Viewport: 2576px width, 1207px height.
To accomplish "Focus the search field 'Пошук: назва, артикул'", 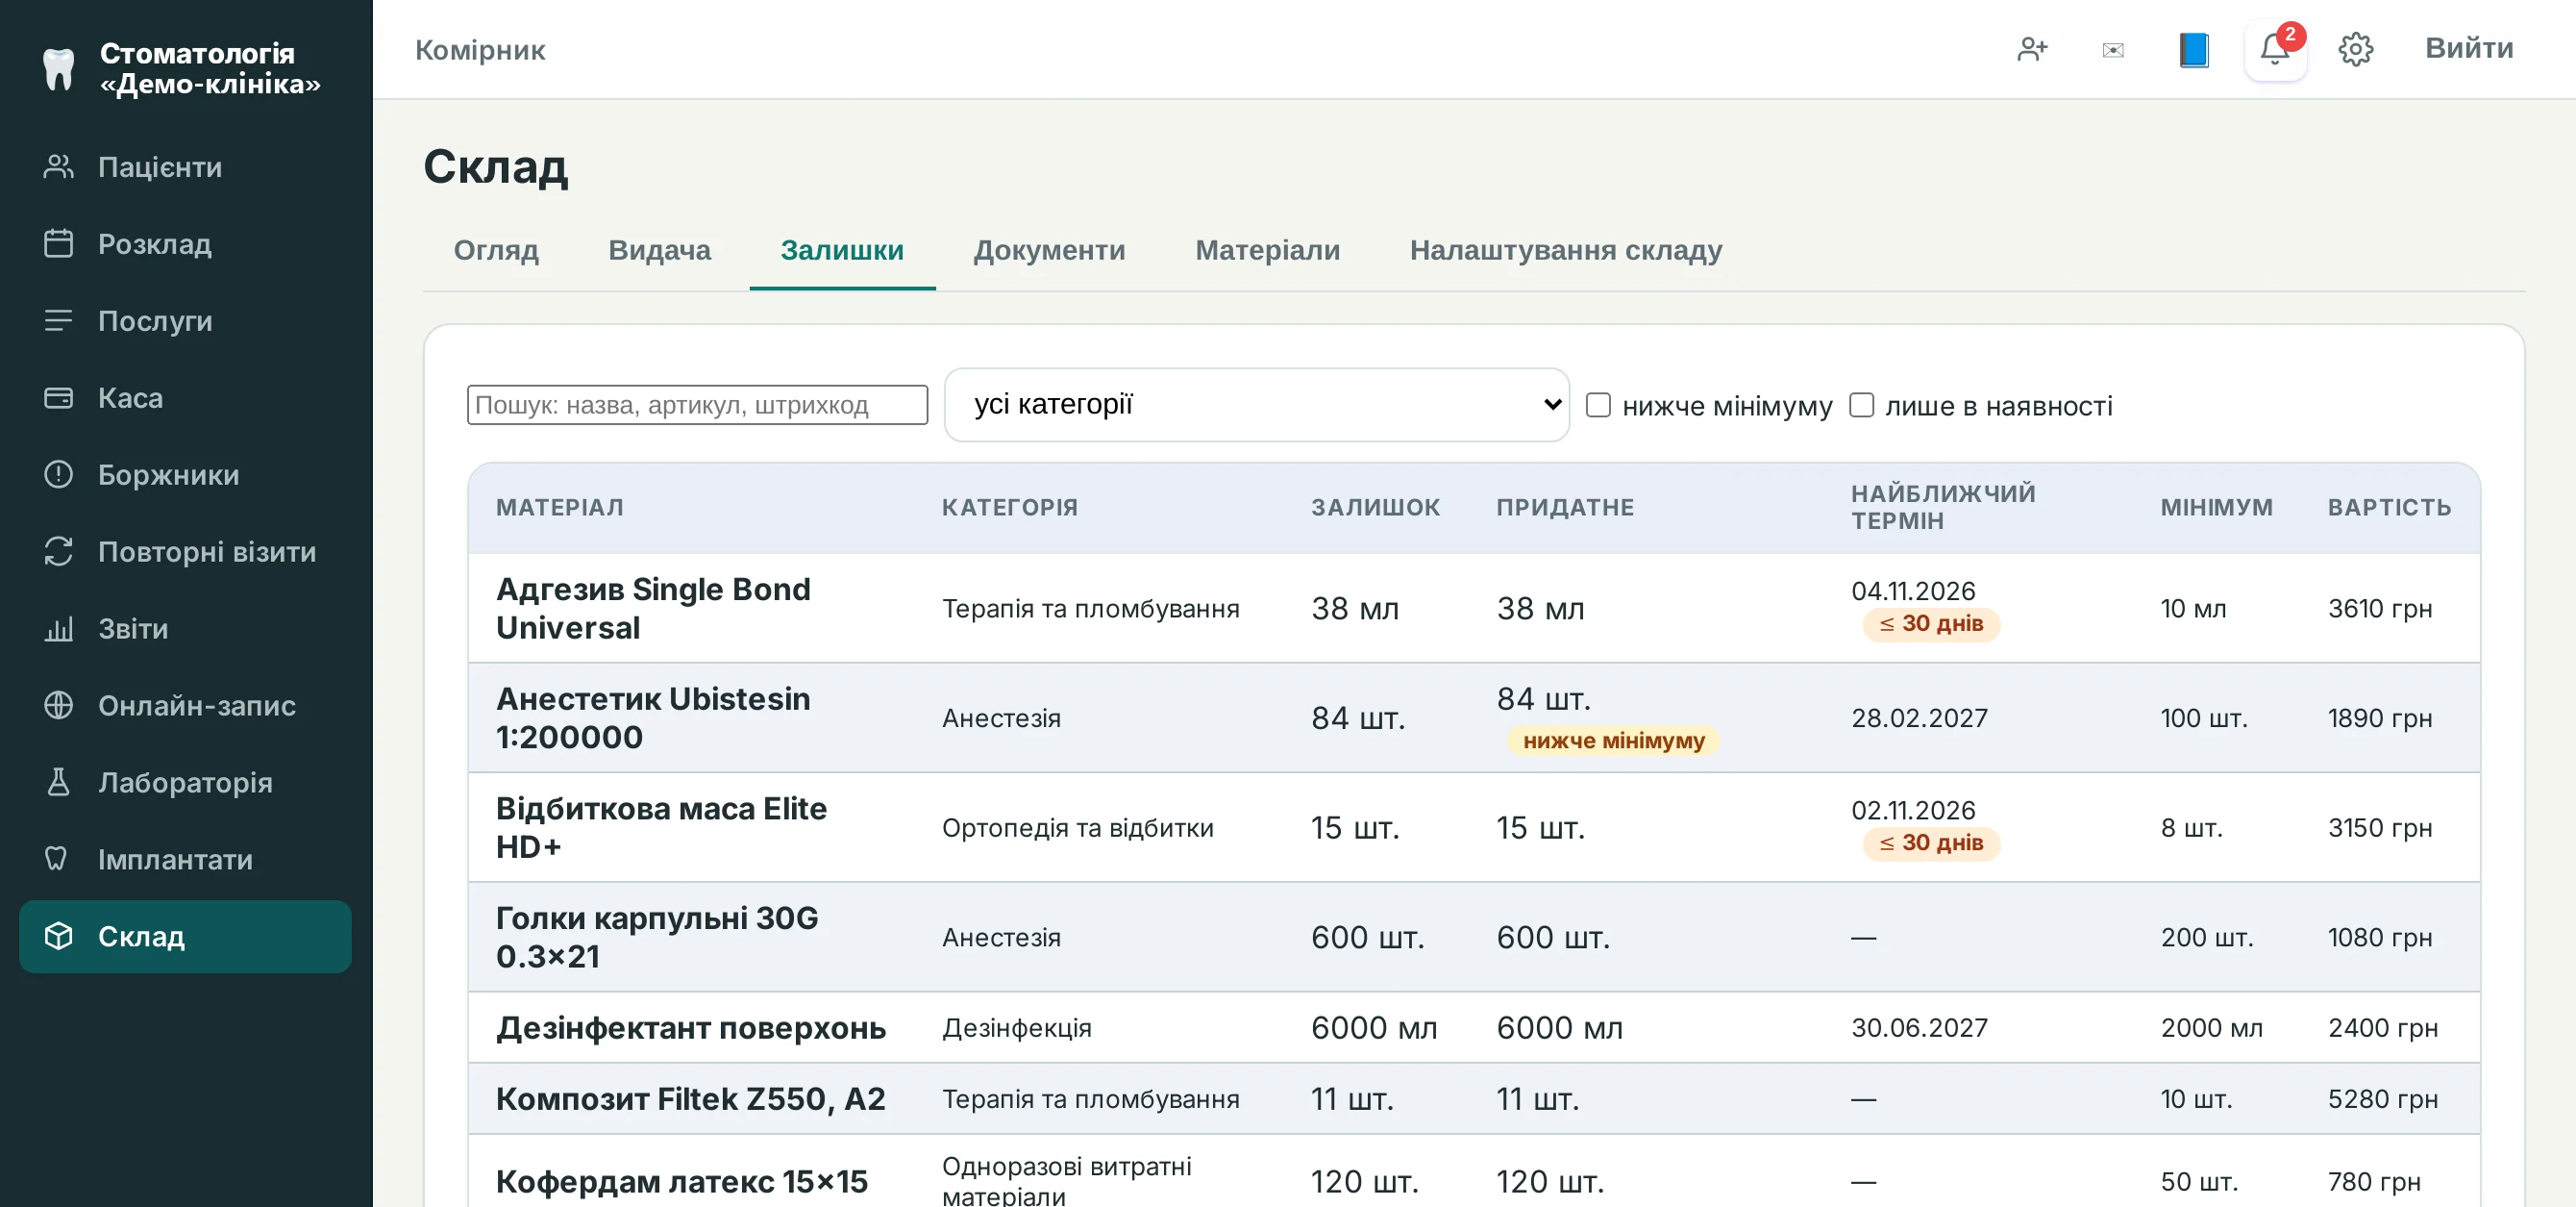I will [697, 405].
